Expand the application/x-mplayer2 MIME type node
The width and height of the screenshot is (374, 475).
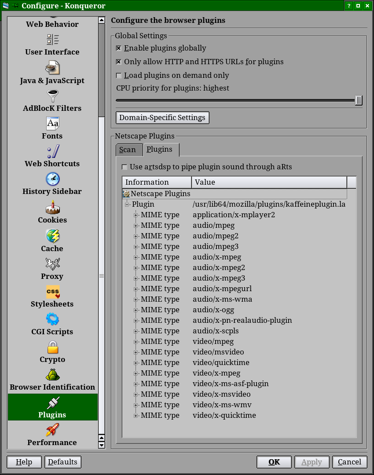[136, 216]
